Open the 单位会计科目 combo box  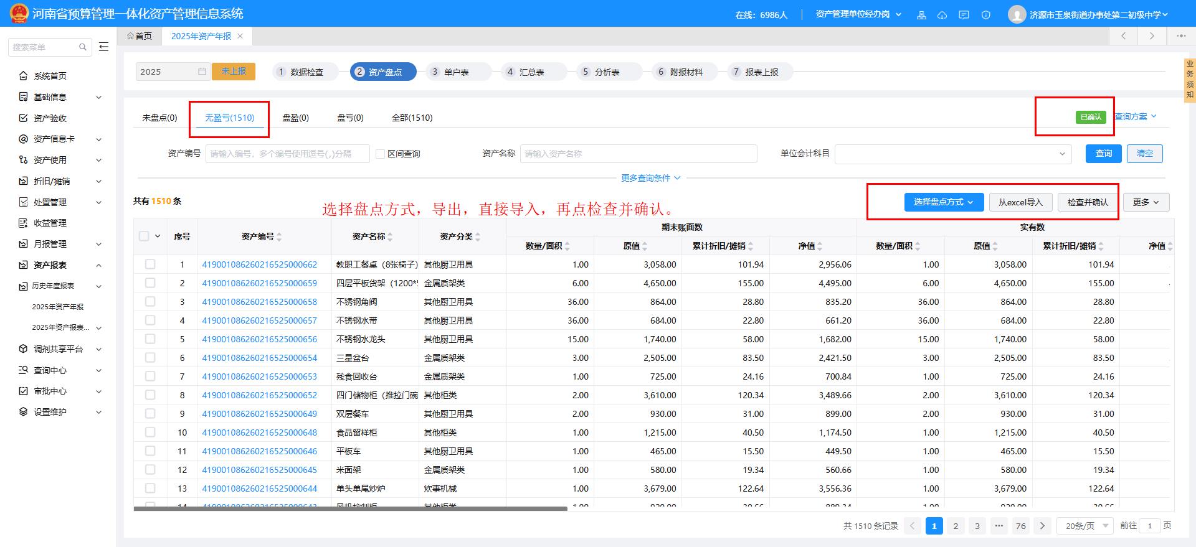pos(953,154)
